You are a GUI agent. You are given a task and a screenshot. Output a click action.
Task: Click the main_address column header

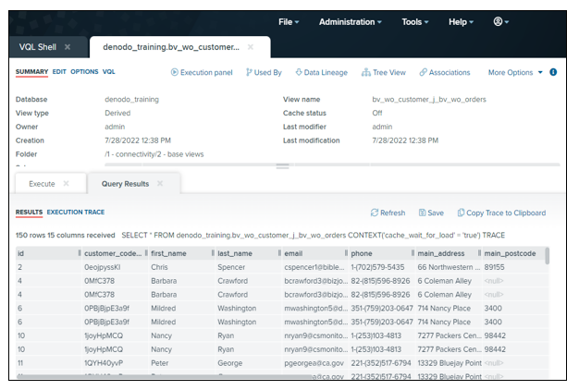tap(448, 253)
